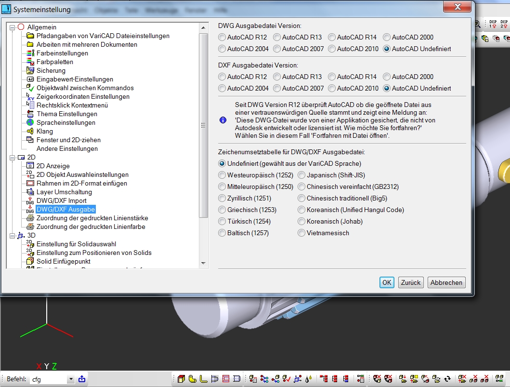510x387 pixels.
Task: Click the yellow L-profile solid icon
Action: click(x=203, y=379)
